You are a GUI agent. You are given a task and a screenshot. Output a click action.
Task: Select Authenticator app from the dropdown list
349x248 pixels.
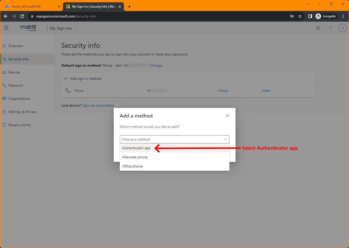136,148
